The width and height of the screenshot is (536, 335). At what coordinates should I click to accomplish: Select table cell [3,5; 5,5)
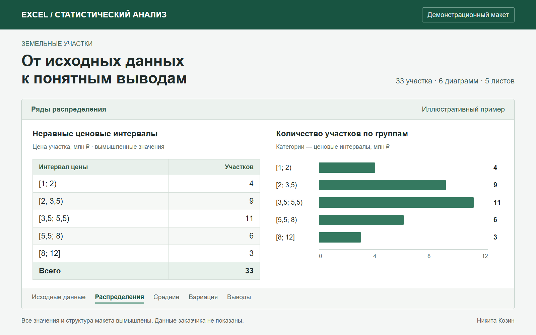(x=100, y=219)
